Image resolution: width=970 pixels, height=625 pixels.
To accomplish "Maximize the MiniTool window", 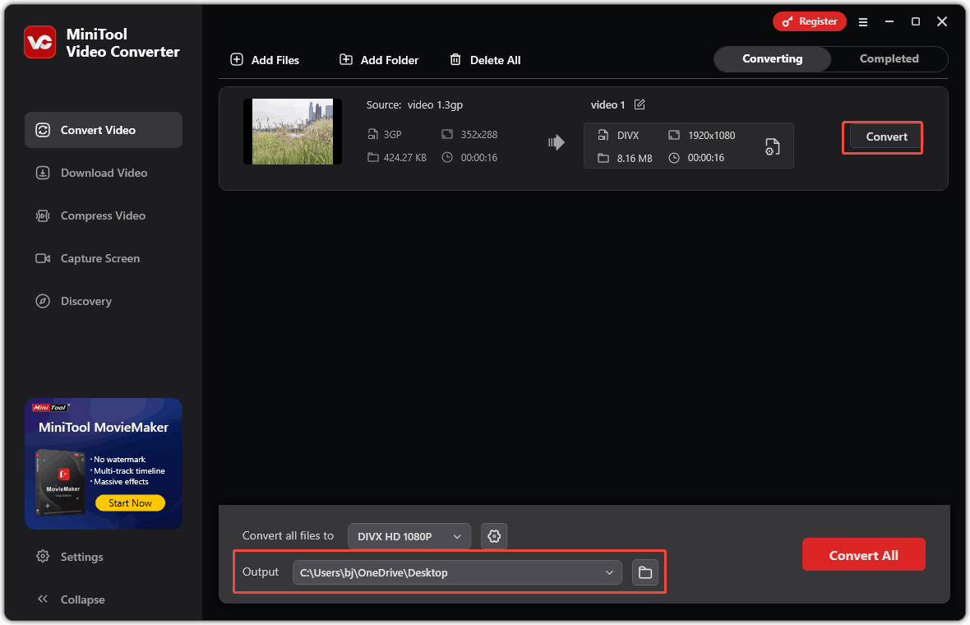I will click(x=916, y=21).
